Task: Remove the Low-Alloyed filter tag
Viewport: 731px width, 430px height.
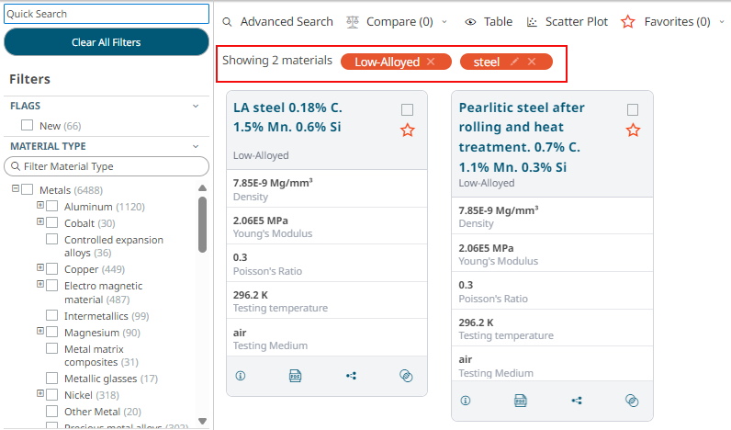Action: (431, 62)
